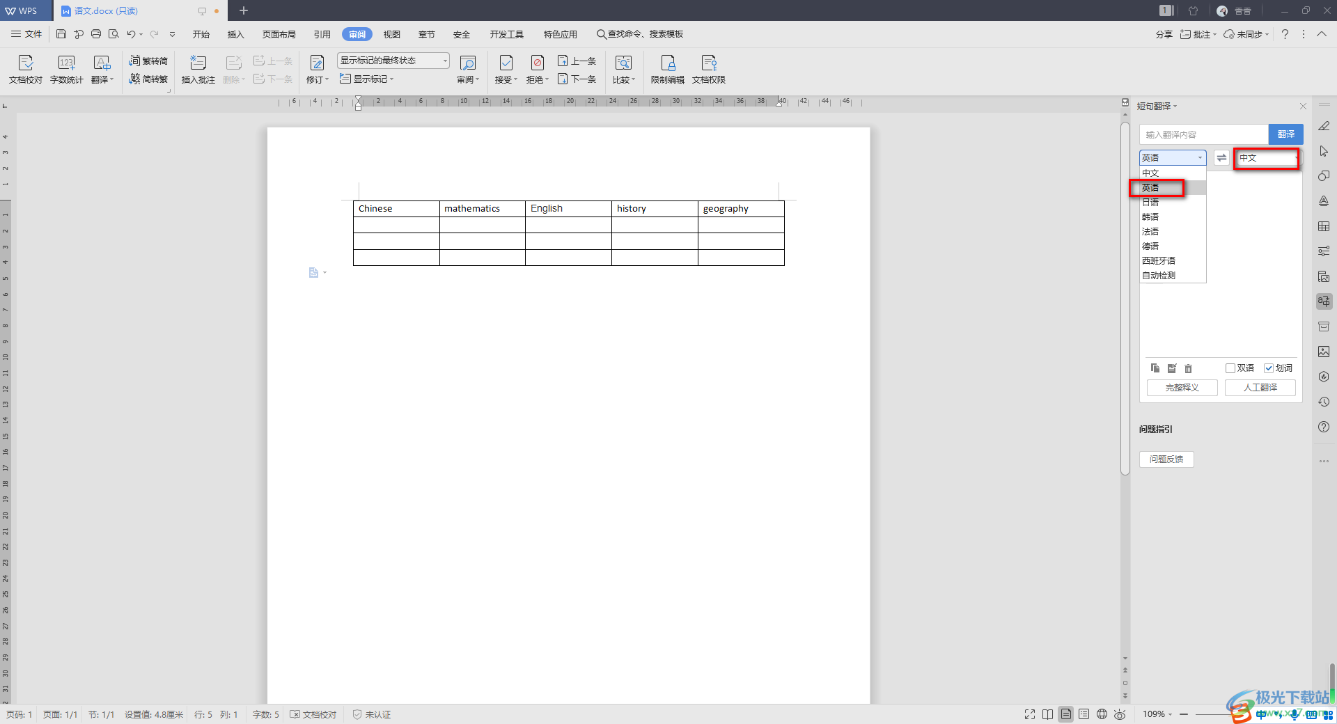Image resolution: width=1337 pixels, height=724 pixels.
Task: Open the source language 英语 dropdown
Action: click(1173, 158)
